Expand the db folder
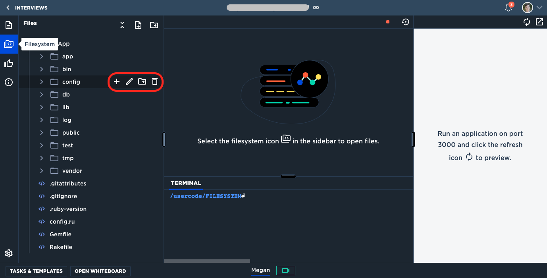Image resolution: width=547 pixels, height=278 pixels. coord(42,95)
